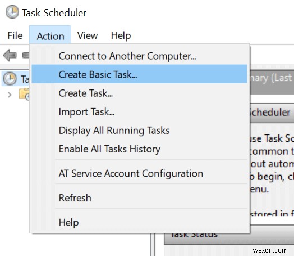Screen dimensions: 294x256
Task: Choose Enable All Tasks History
Action: [x=139, y=149]
